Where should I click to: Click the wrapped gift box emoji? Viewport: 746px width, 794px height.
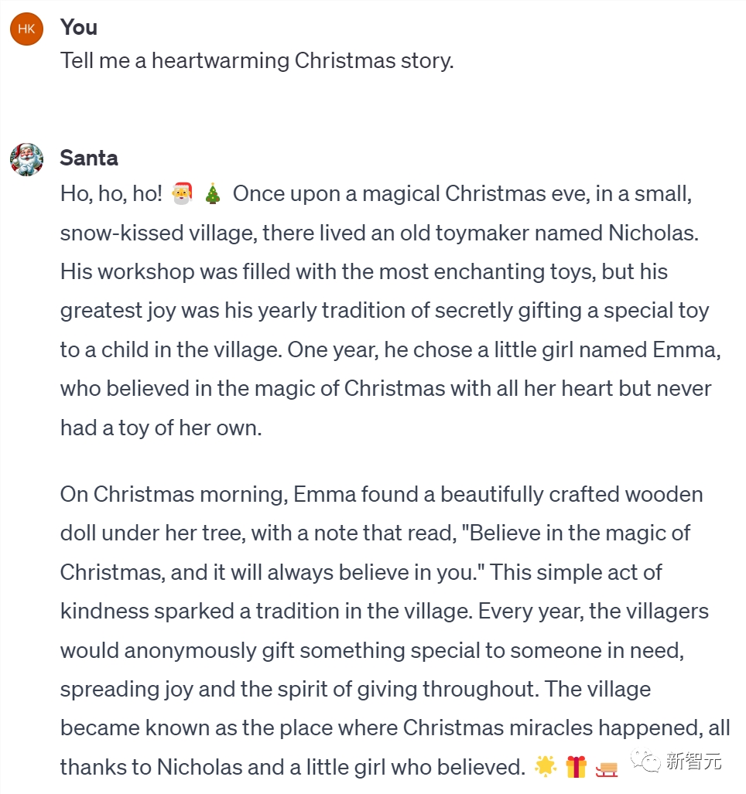[x=576, y=767]
